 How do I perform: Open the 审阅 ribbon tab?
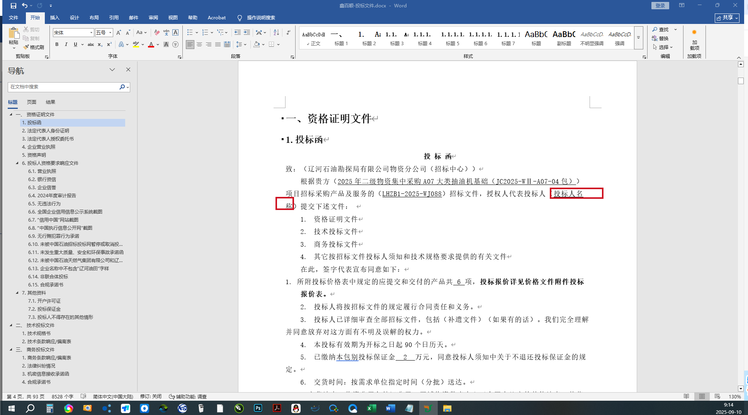click(x=153, y=18)
